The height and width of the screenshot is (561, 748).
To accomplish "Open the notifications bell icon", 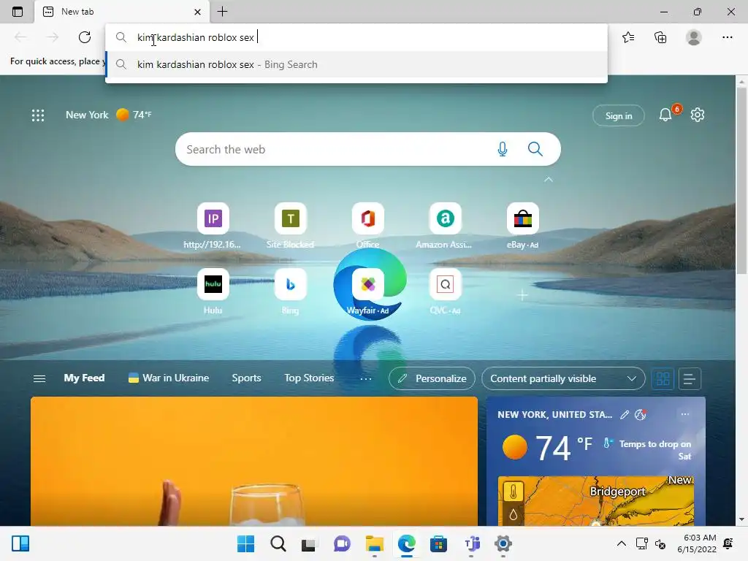I will [665, 115].
